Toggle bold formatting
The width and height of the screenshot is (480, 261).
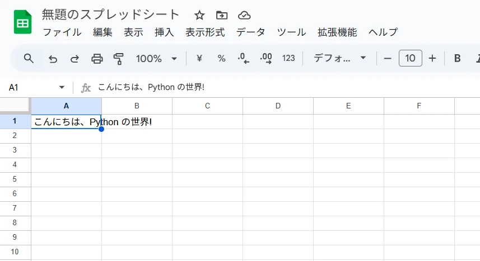coord(457,58)
